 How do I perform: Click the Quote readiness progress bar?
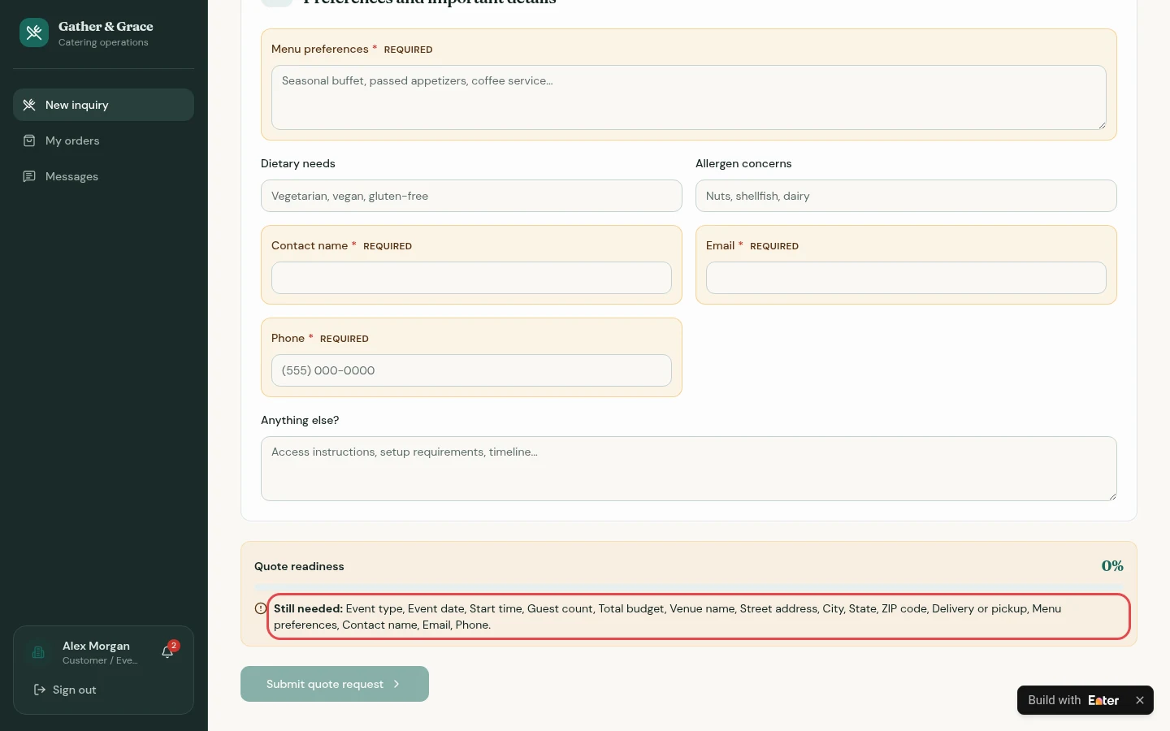pyautogui.click(x=689, y=586)
